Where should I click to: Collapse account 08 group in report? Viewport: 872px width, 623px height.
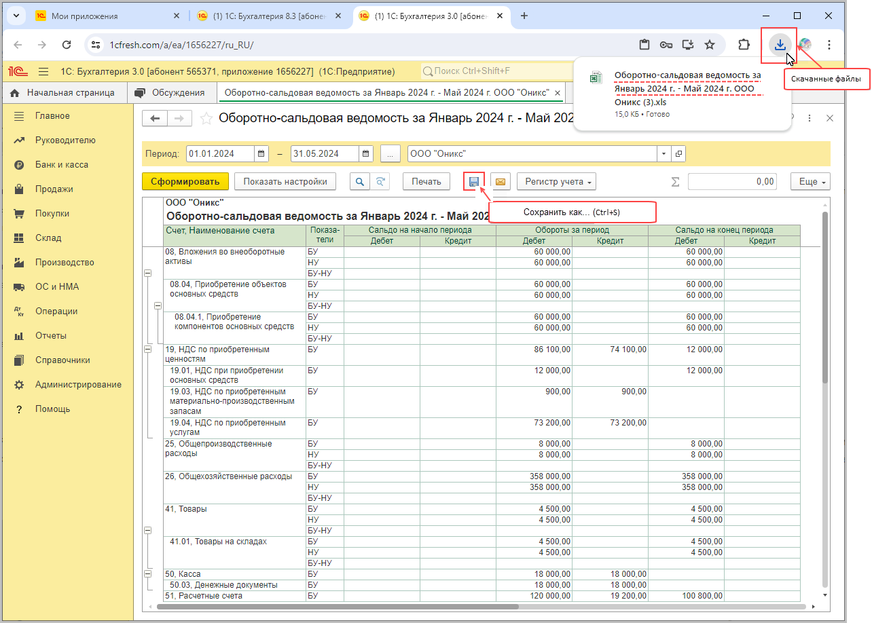[x=147, y=273]
